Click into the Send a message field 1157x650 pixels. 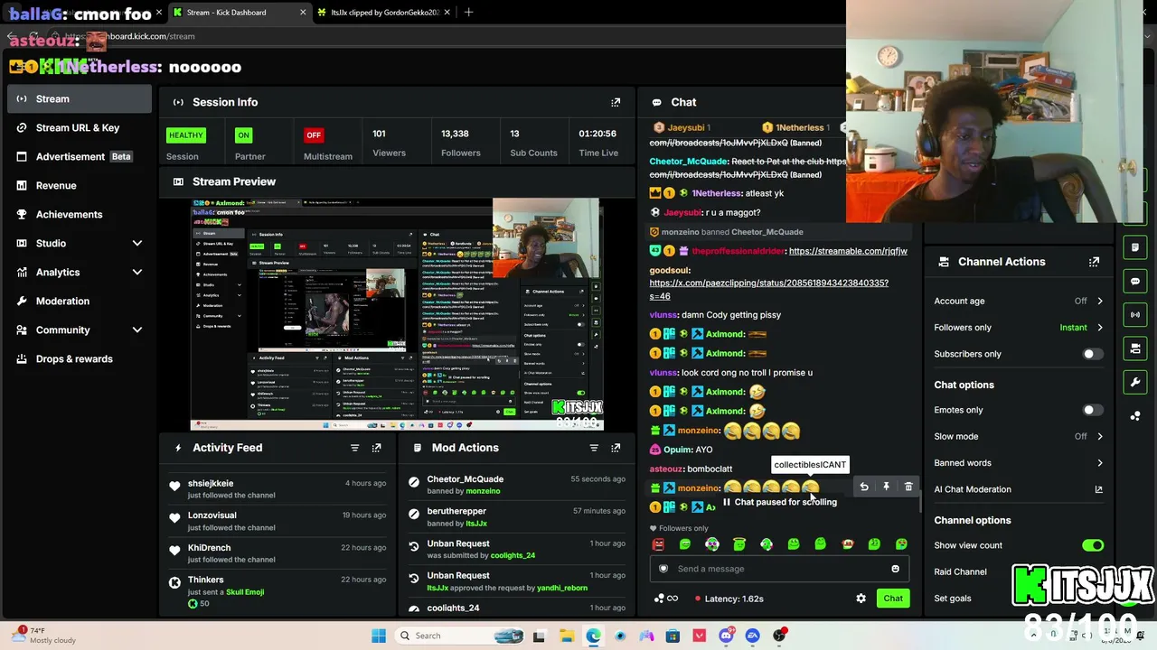(x=778, y=569)
